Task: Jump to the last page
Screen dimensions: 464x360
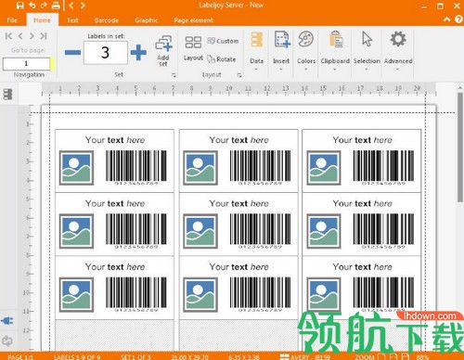Action: tap(44, 36)
